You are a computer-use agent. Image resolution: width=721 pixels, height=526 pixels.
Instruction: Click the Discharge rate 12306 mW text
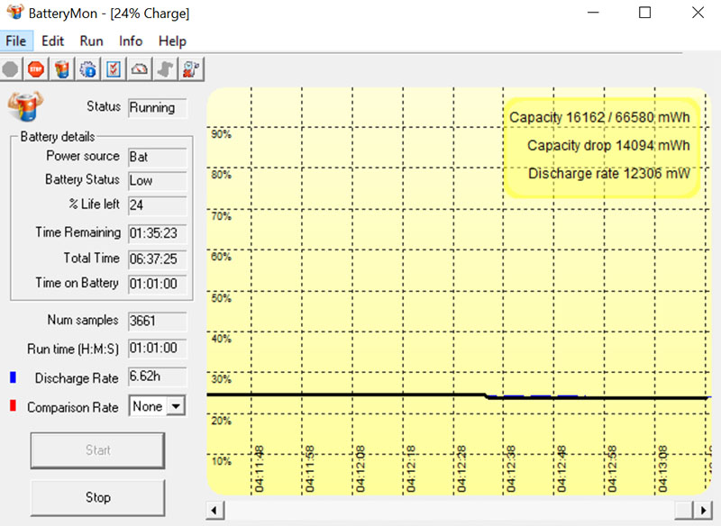(x=609, y=174)
